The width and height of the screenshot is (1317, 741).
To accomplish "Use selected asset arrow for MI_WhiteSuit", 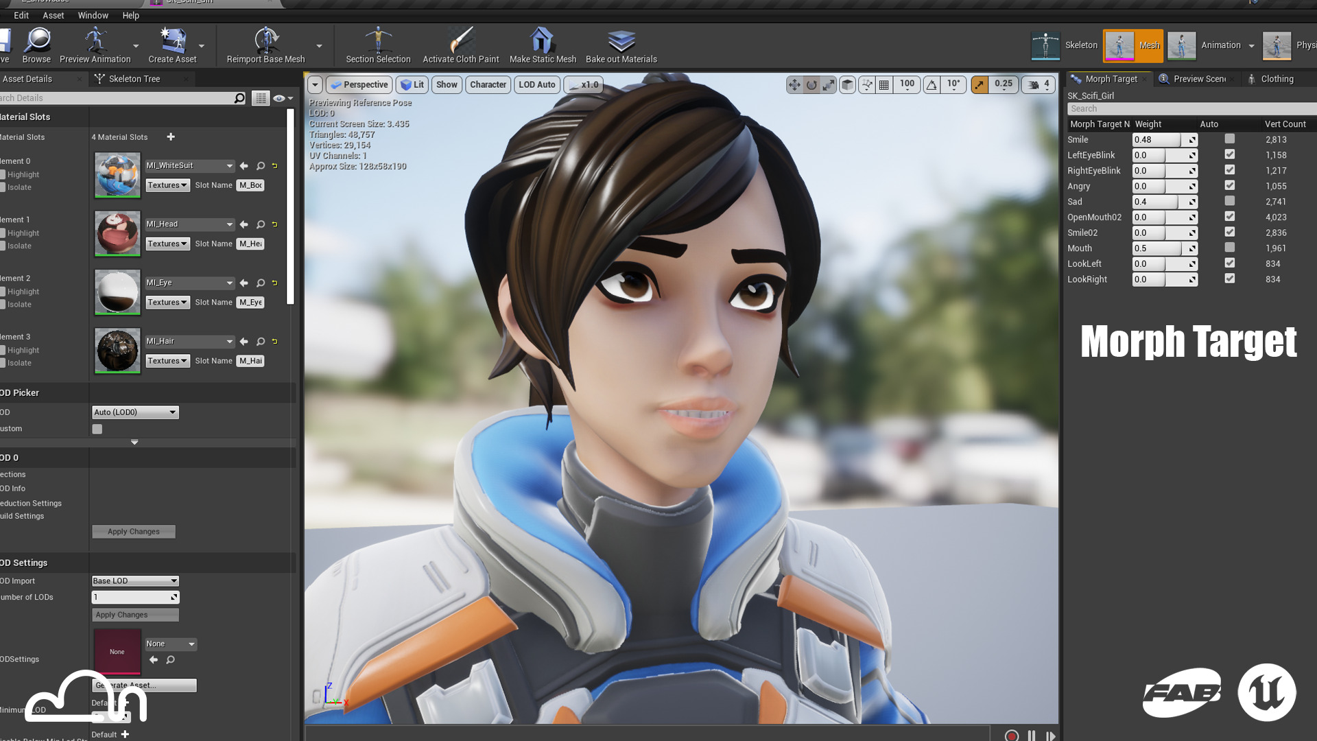I will click(244, 166).
